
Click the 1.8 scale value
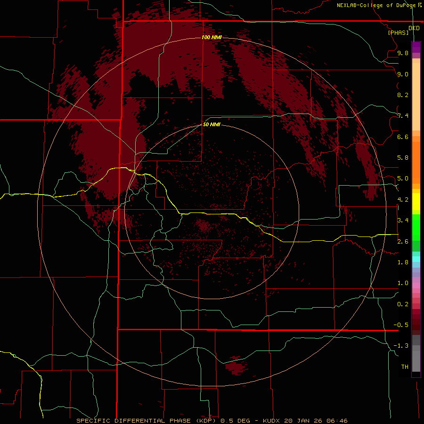click(403, 262)
